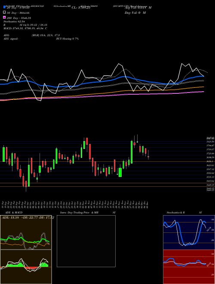This screenshot has width=215, height=284.
Task: Open the blue Stochastics chart panel
Action: point(189,232)
